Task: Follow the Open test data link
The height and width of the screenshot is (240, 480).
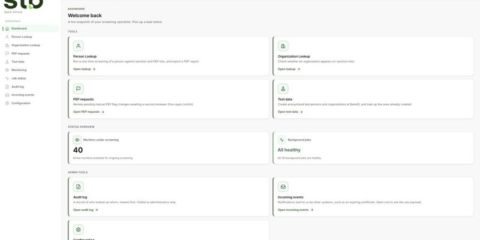Action: 290,112
